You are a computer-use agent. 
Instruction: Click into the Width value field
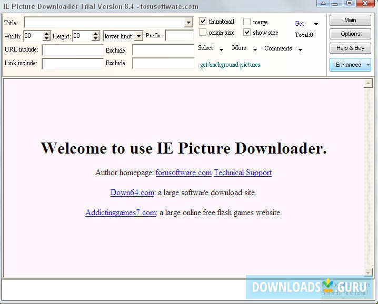[x=34, y=36]
